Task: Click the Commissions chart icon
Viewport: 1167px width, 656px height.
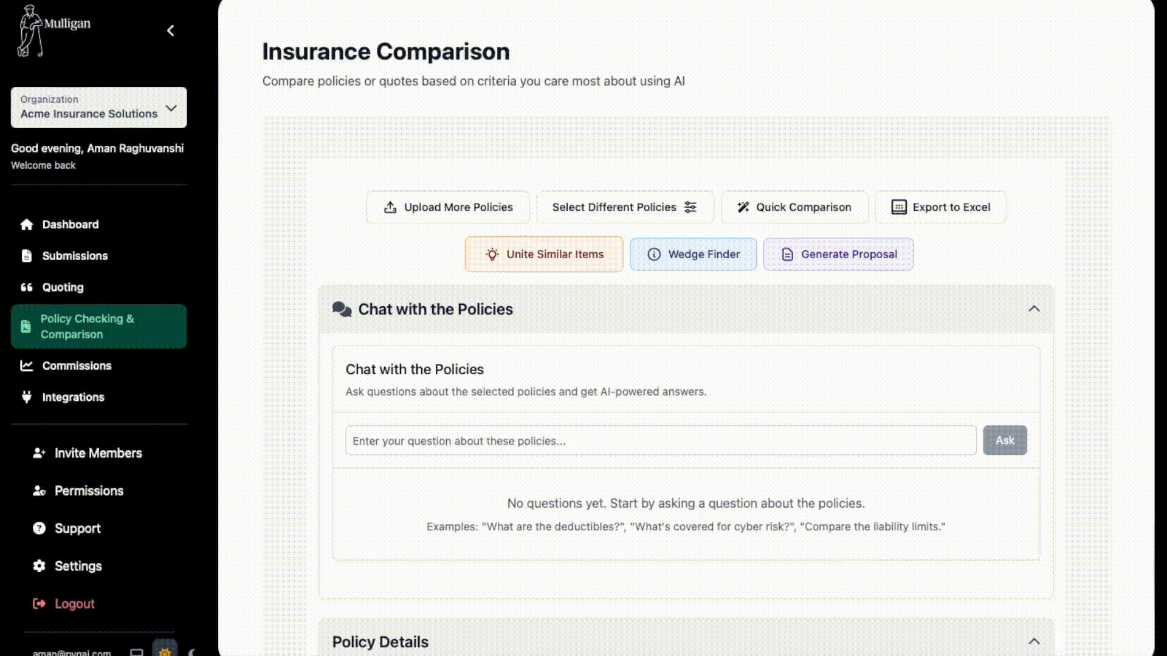Action: tap(27, 366)
